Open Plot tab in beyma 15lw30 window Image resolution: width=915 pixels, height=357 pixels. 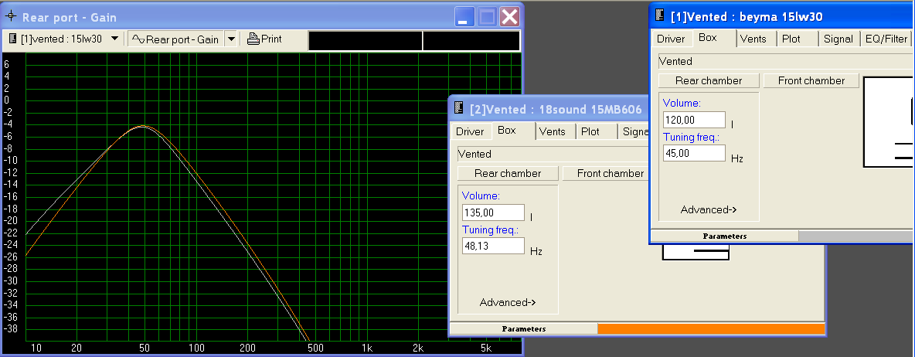pos(791,39)
